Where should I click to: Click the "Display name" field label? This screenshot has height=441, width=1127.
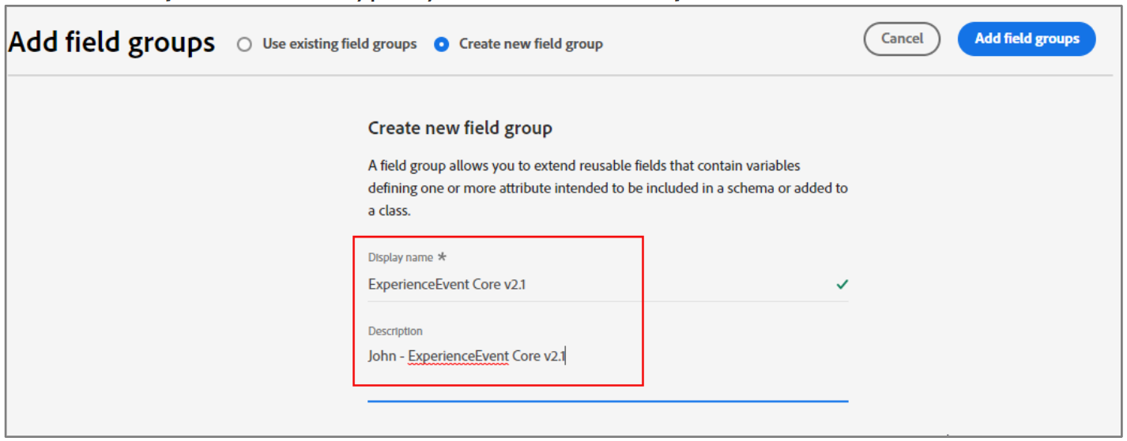pos(401,257)
